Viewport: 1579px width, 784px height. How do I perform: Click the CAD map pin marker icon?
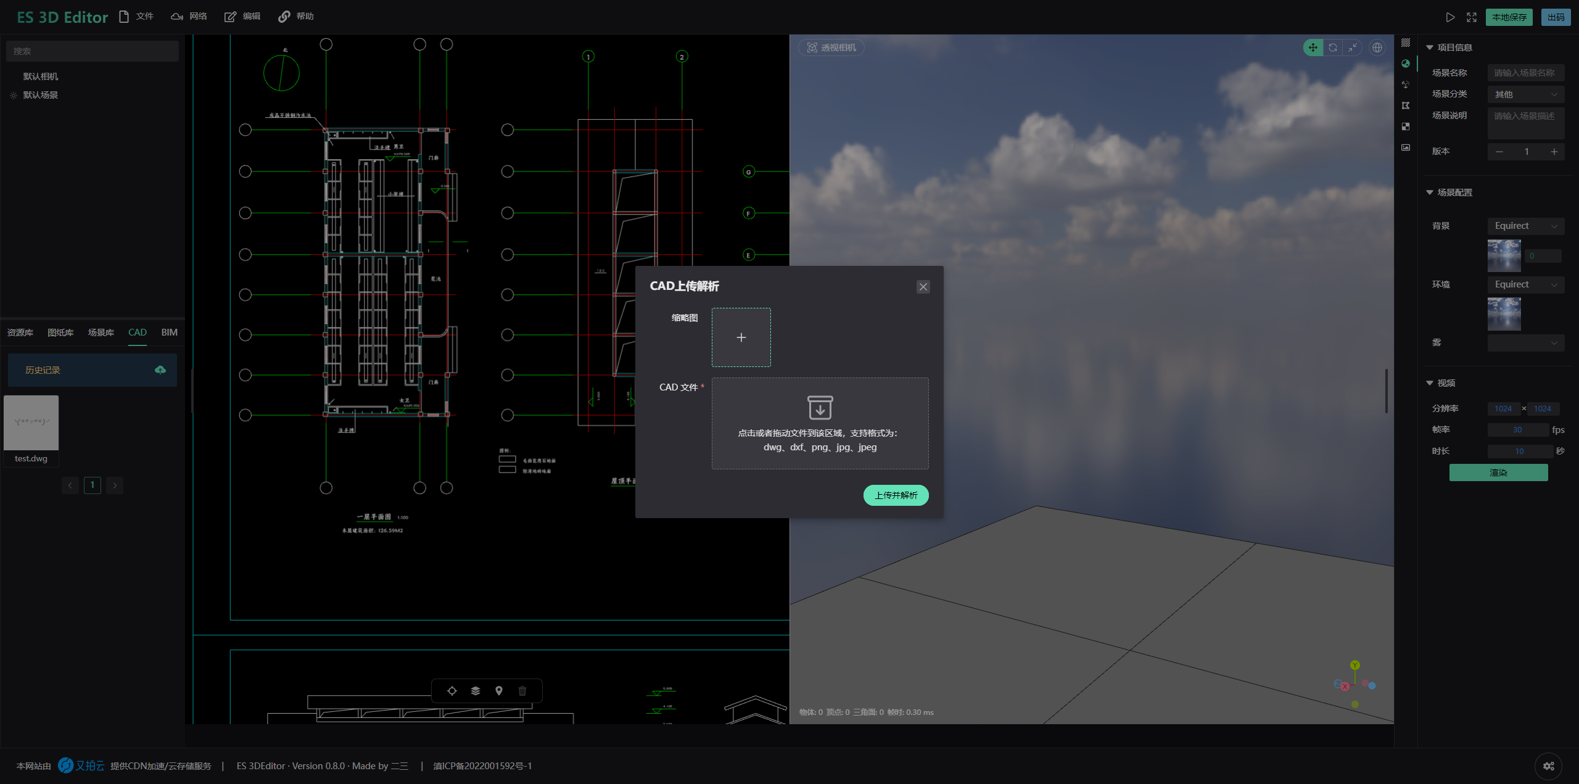pyautogui.click(x=499, y=691)
